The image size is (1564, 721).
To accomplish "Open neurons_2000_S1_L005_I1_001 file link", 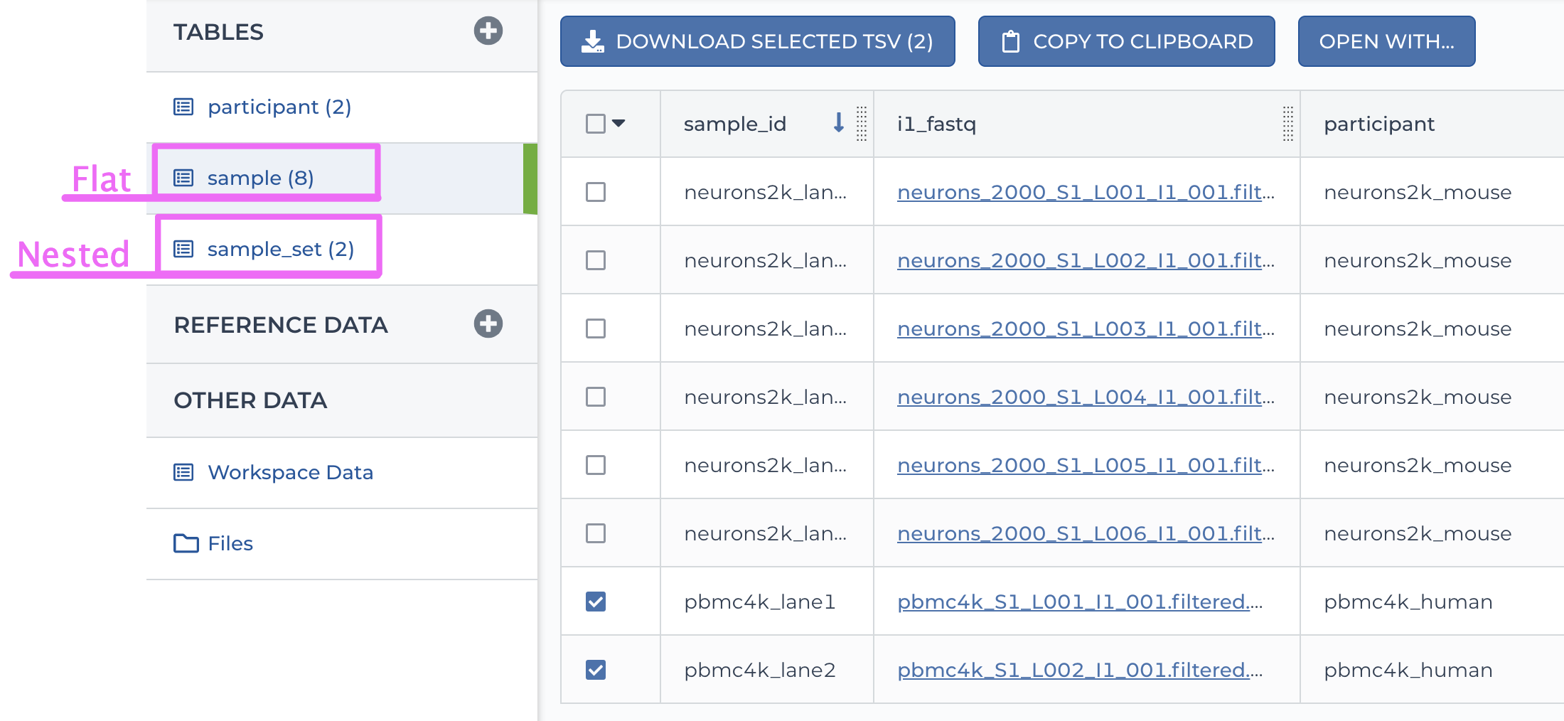I will [x=1086, y=465].
